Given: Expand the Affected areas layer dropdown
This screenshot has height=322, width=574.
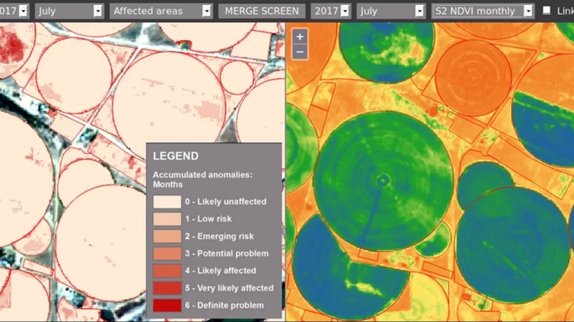Looking at the screenshot, I should click(161, 11).
